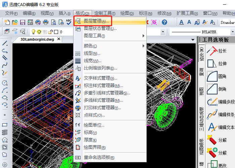Toggle layer lock padlock icon
The image size is (235, 168).
(51, 32)
